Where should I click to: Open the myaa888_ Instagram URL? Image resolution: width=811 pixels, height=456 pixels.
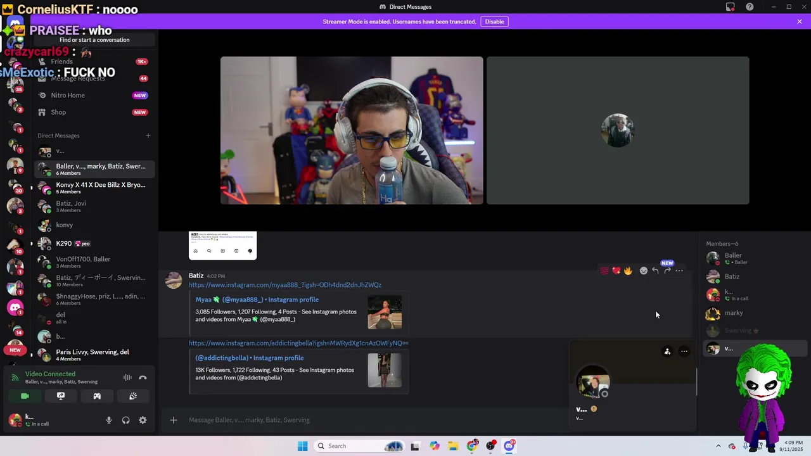tap(285, 285)
